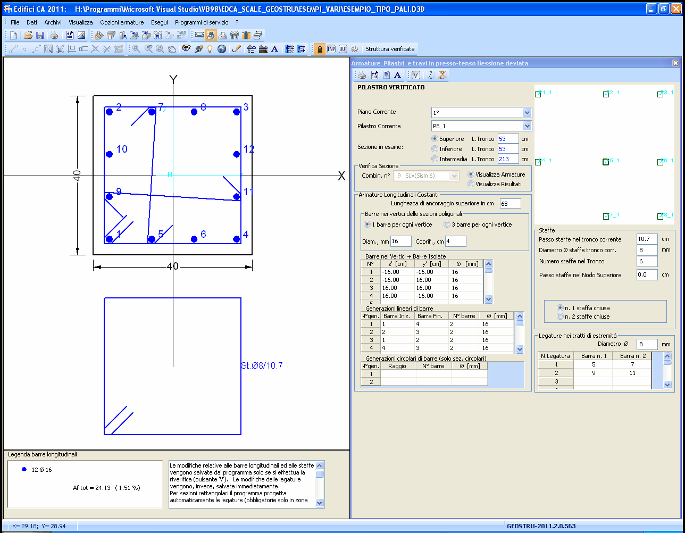685x533 pixels.
Task: Click the pencil drawing icon
Action: click(237, 49)
